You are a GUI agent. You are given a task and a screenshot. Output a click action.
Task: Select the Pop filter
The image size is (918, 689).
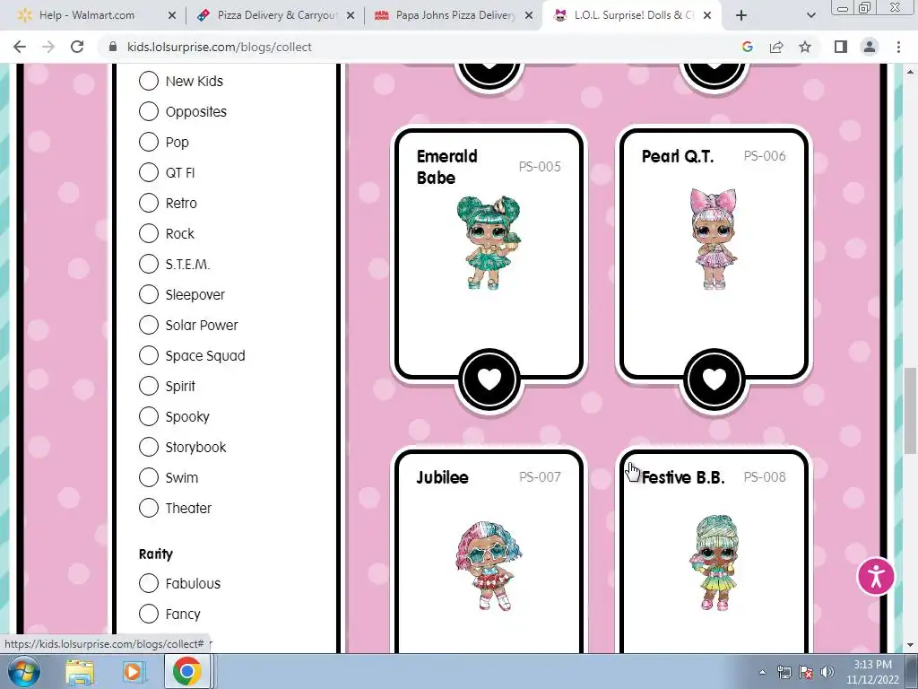149,142
